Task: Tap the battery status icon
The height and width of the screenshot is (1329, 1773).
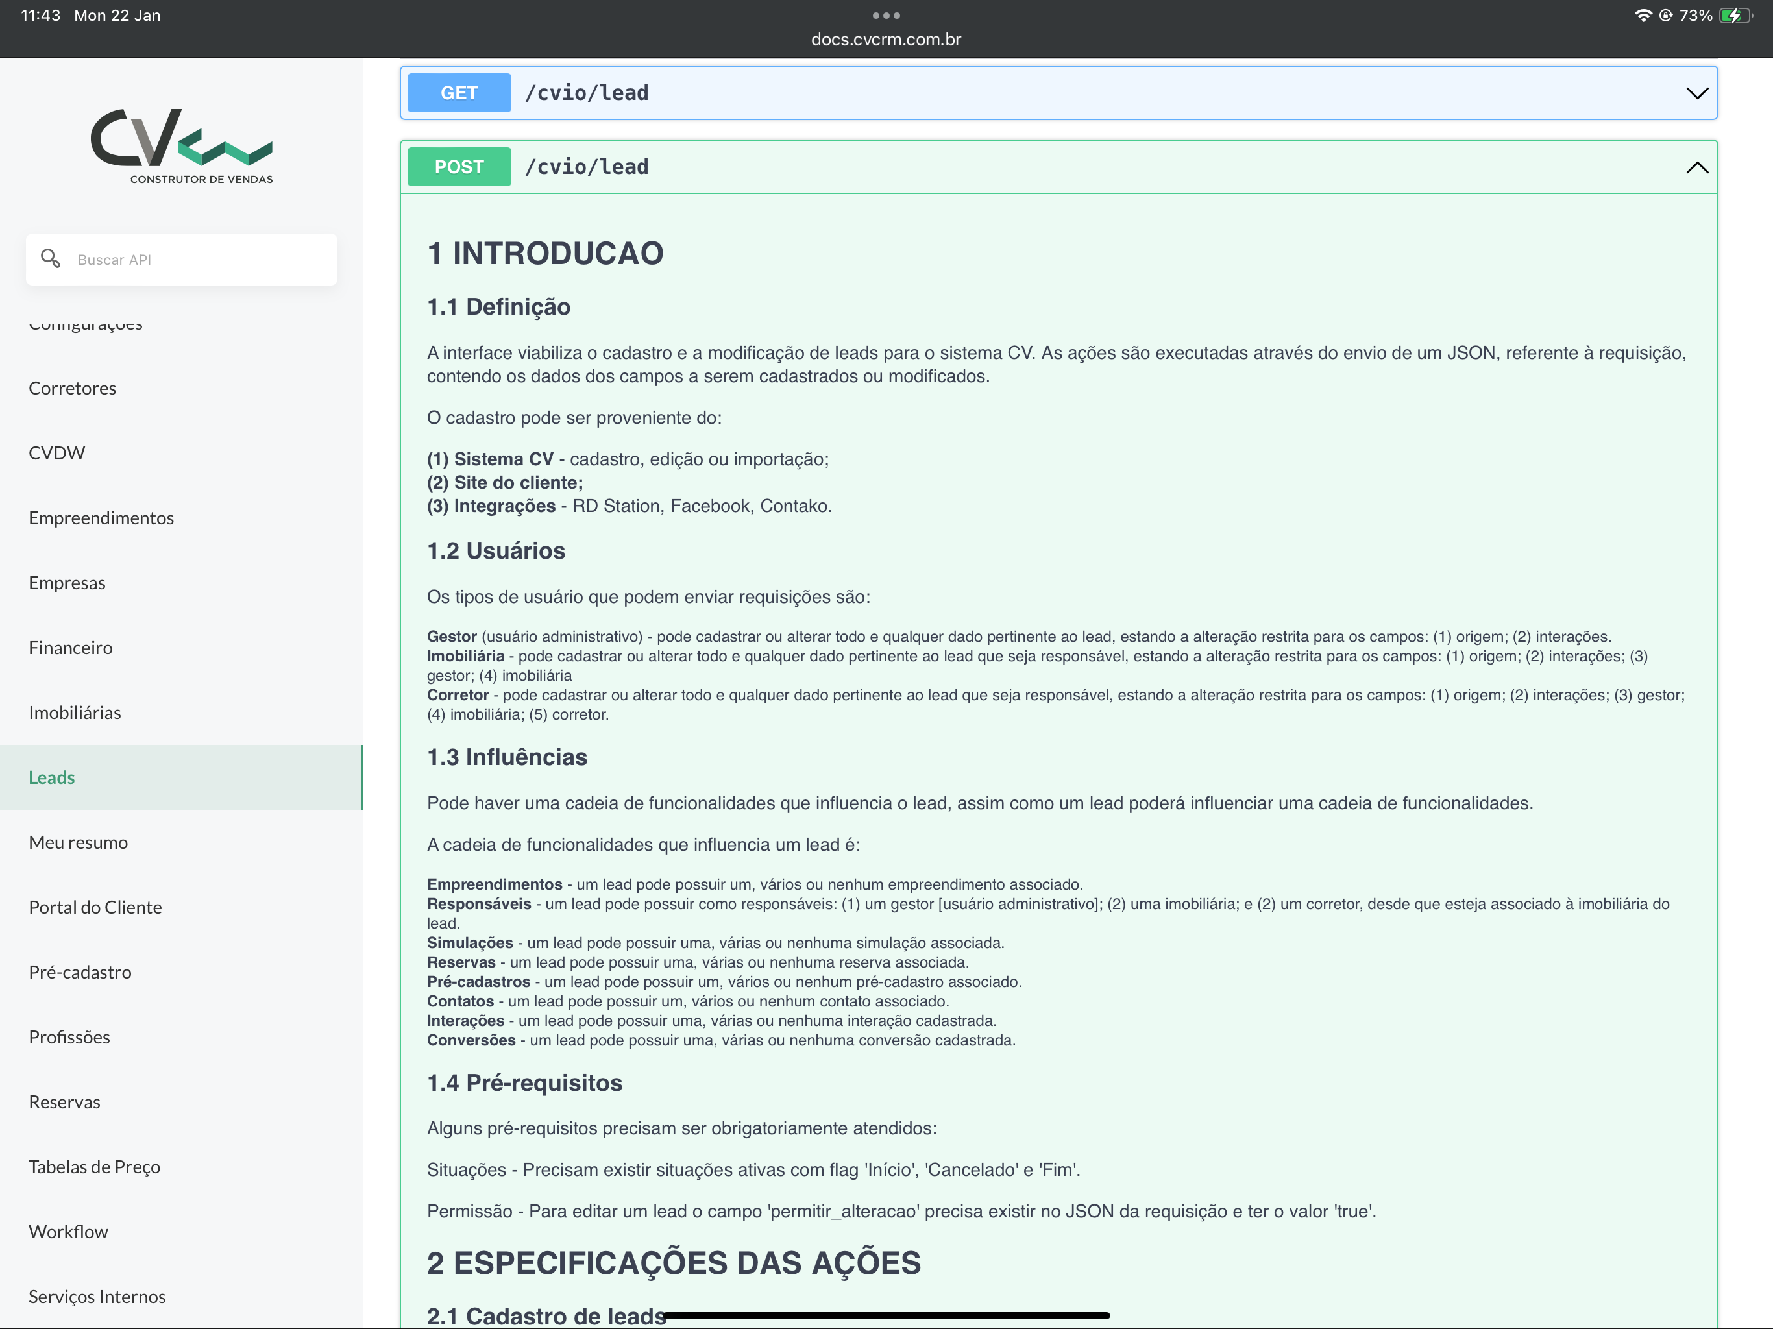Action: (1735, 15)
